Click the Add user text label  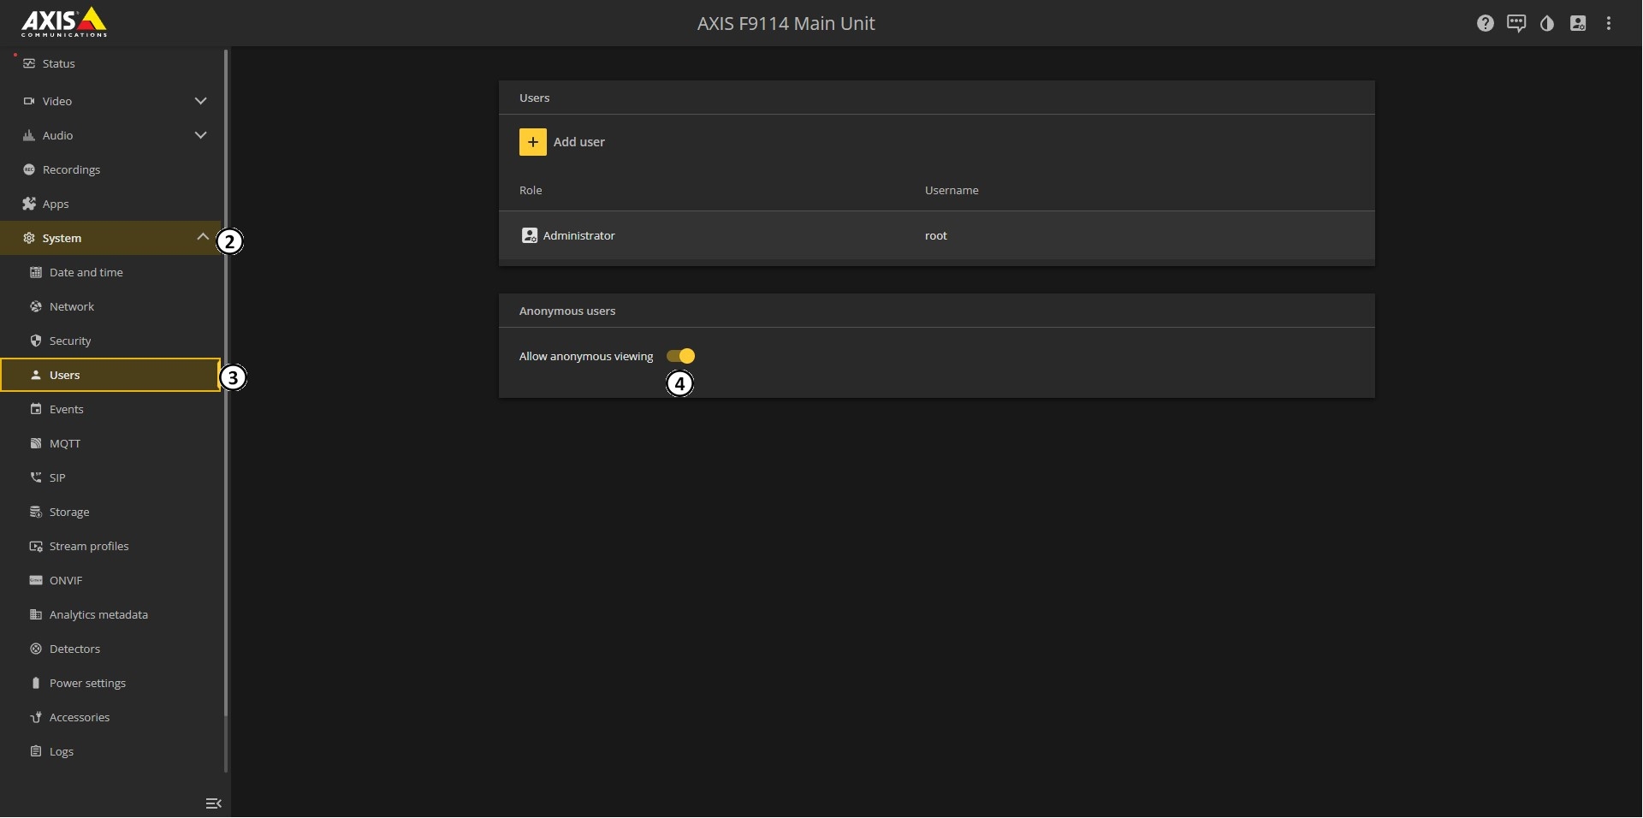579,142
